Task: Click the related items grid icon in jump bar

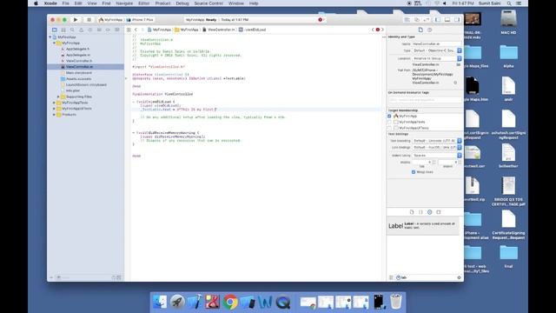Action: click(129, 30)
